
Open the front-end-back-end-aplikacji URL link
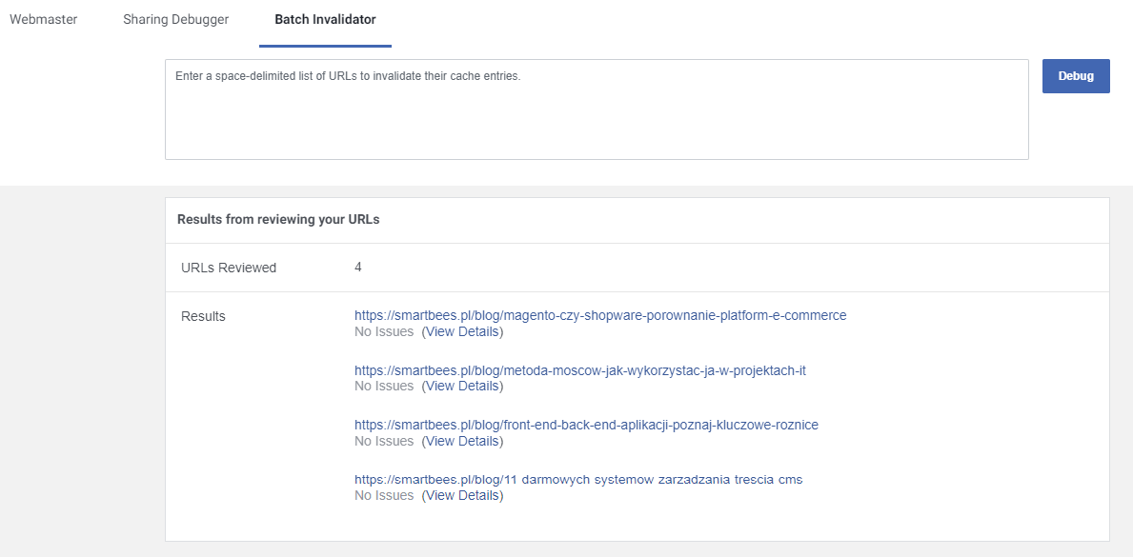point(587,425)
